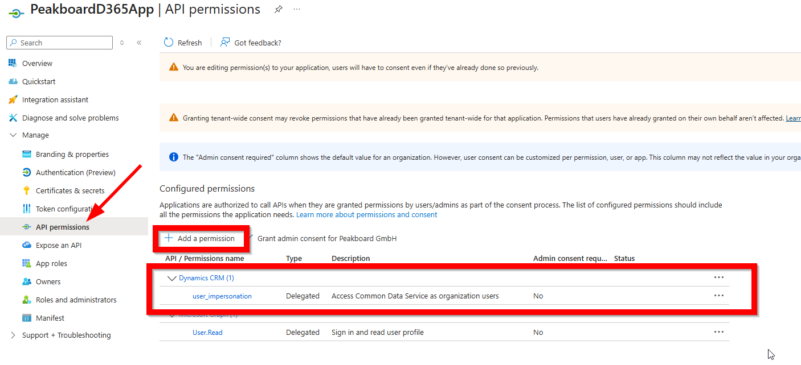Pin the API permissions page
The width and height of the screenshot is (801, 365).
pos(278,9)
